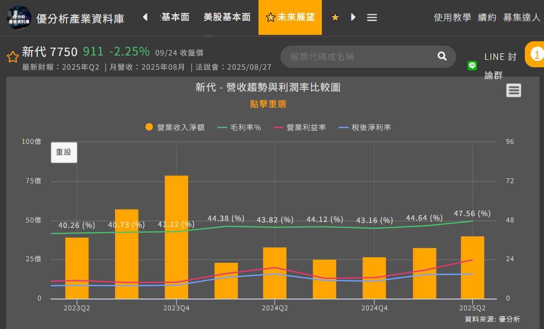Switch to the 基本面 tab
544x329 pixels.
point(175,17)
